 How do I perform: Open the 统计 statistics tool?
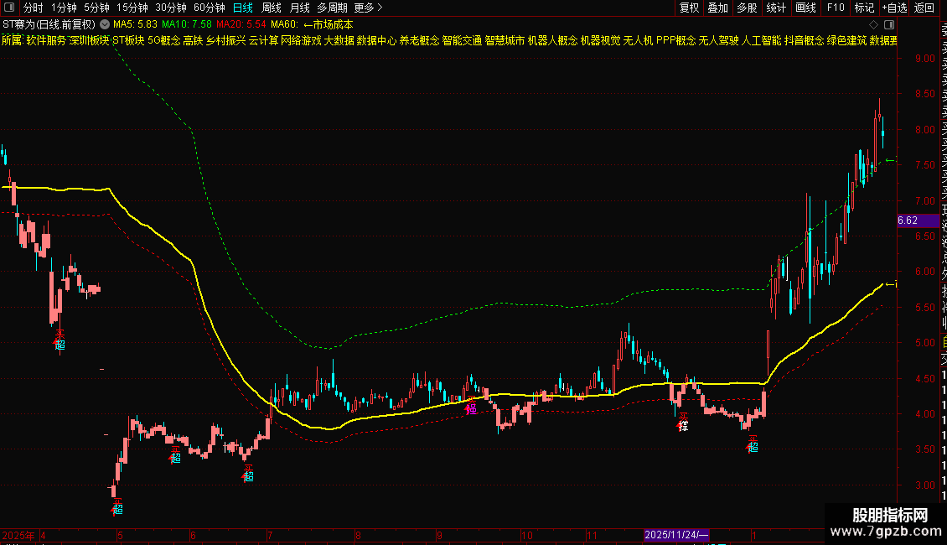tap(776, 8)
